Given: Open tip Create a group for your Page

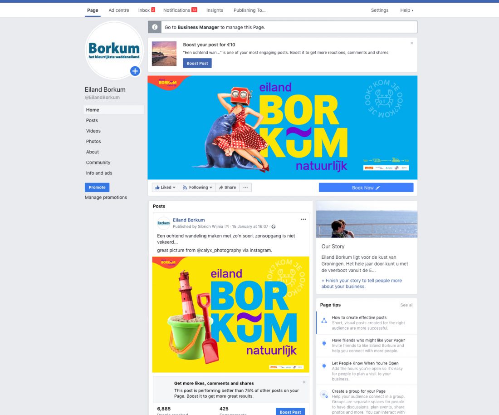Looking at the screenshot, I should (x=367, y=400).
